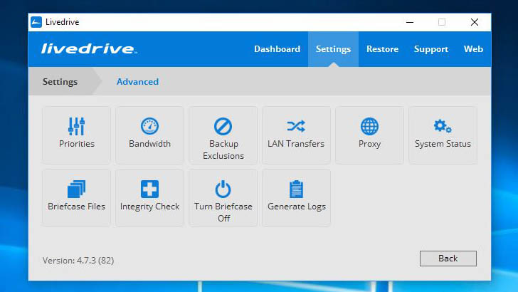
Task: Open the Proxy globe tile
Action: coord(370,135)
